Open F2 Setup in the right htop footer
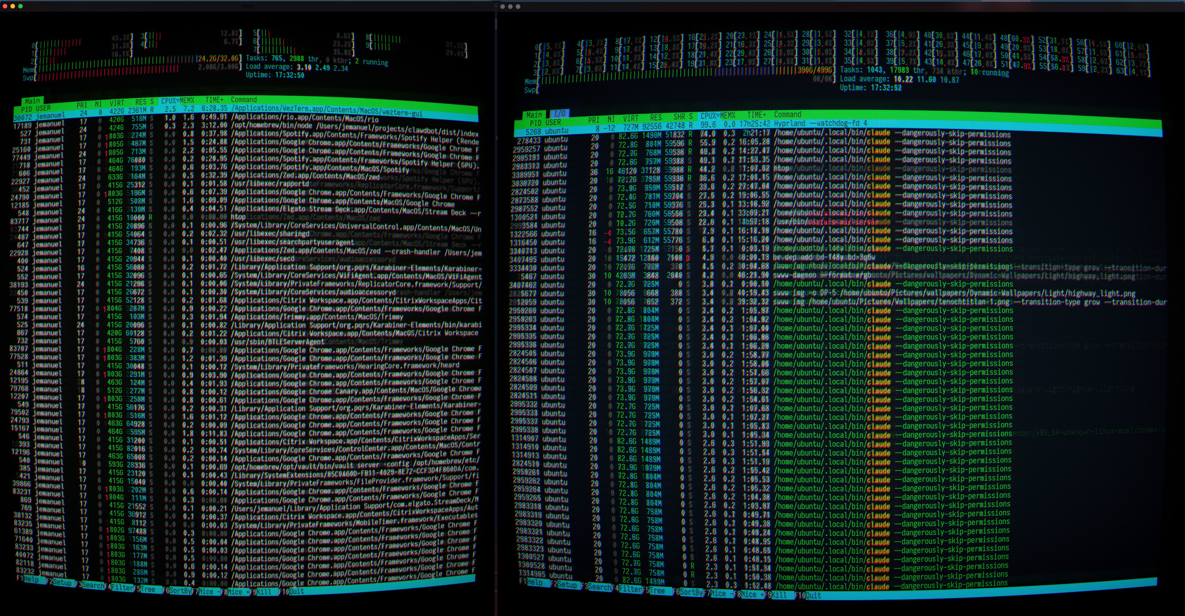Viewport: 1185px width, 616px height. click(567, 585)
